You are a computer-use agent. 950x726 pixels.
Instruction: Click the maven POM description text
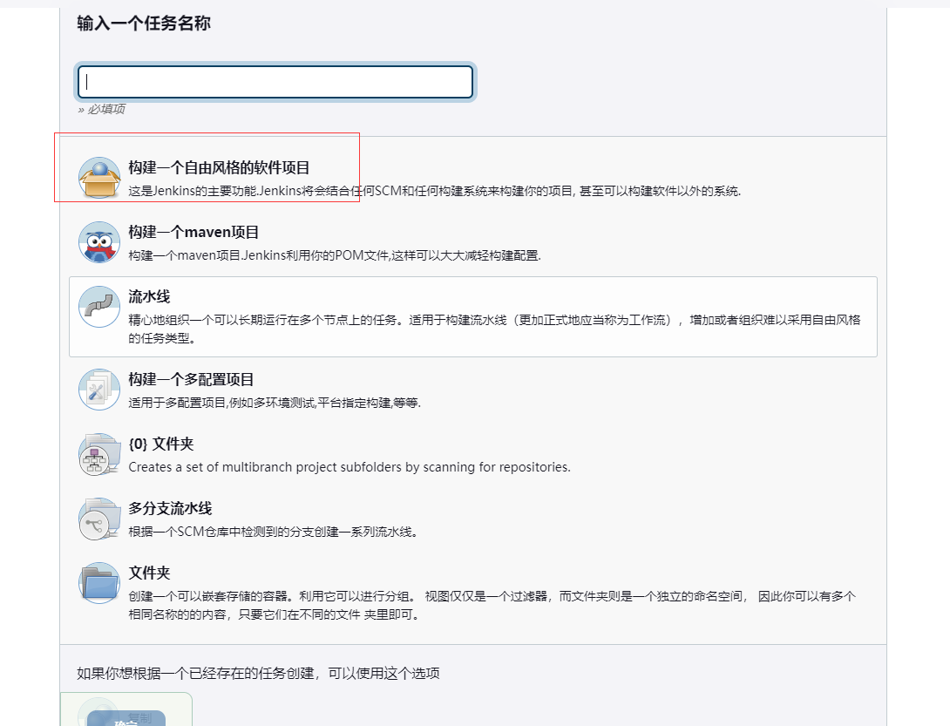[335, 255]
